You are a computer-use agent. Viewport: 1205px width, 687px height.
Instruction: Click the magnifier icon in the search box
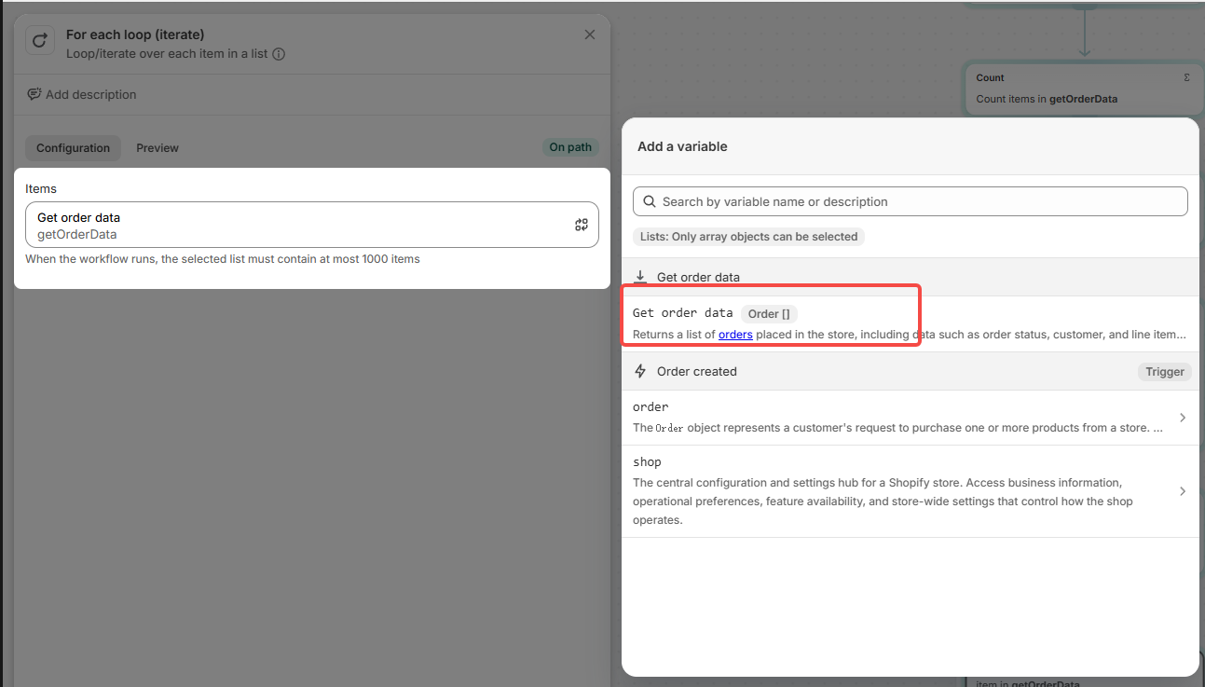[650, 201]
